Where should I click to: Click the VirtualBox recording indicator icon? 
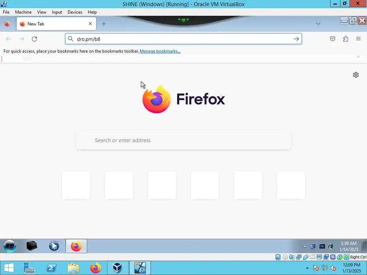pyautogui.click(x=326, y=257)
